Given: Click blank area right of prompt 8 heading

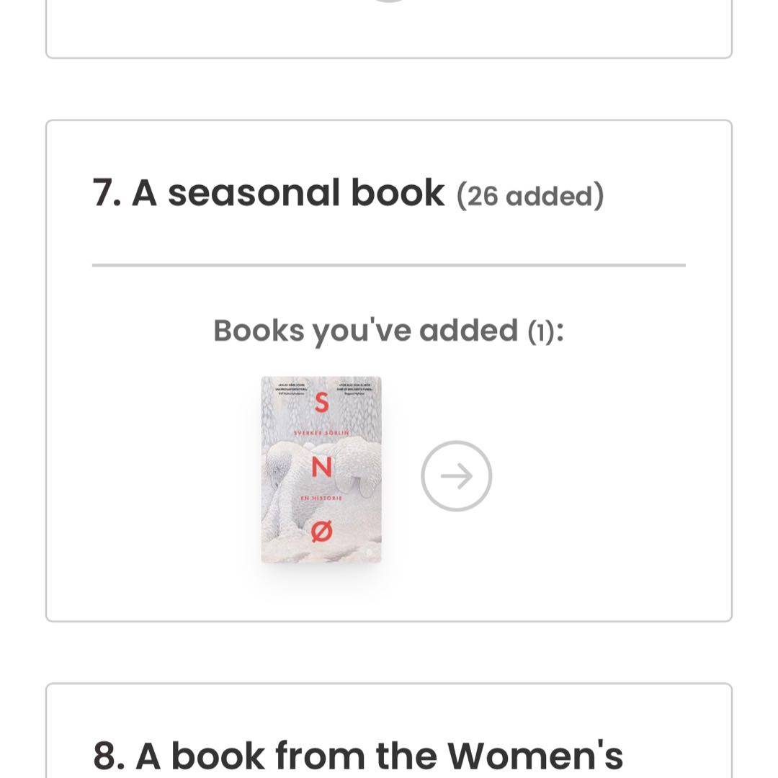Looking at the screenshot, I should point(677,755).
